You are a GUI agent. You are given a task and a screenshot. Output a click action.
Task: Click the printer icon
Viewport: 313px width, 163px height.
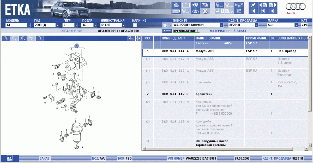[x=176, y=5]
